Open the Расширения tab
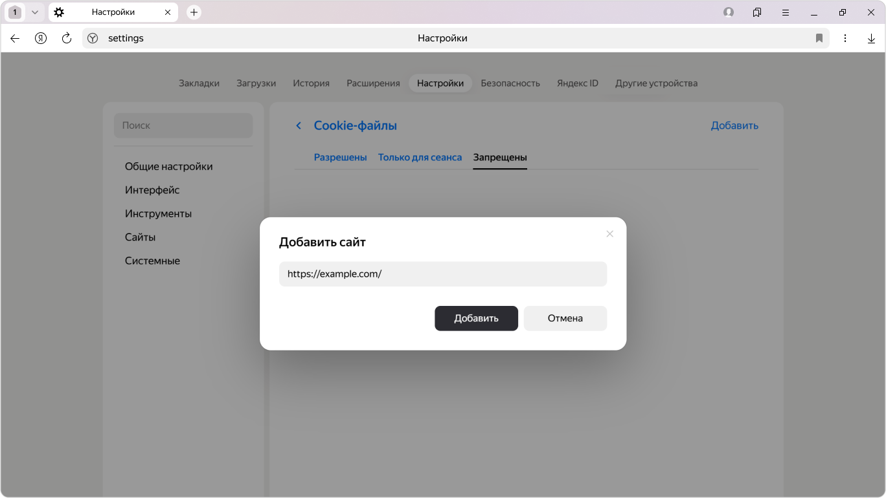886x498 pixels. coord(373,83)
